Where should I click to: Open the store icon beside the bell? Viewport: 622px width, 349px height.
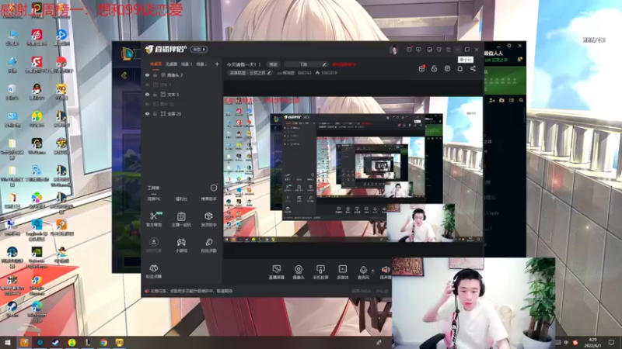(447, 68)
